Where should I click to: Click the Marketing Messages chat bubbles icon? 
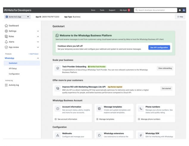click(58, 88)
